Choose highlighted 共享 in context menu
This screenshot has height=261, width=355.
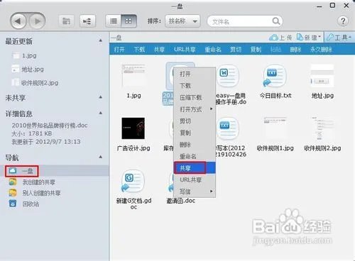195,168
